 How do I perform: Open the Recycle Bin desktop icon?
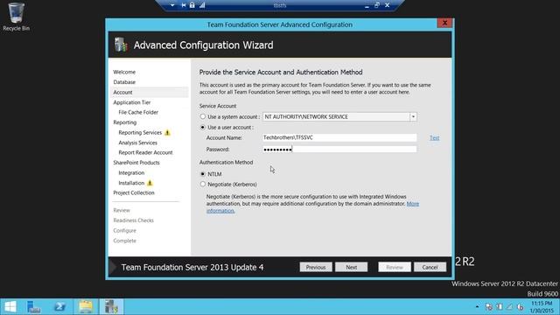click(16, 17)
